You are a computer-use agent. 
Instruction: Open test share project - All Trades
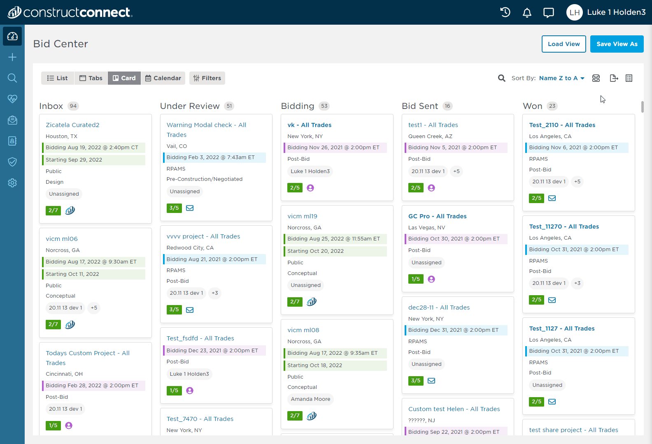pos(574,430)
